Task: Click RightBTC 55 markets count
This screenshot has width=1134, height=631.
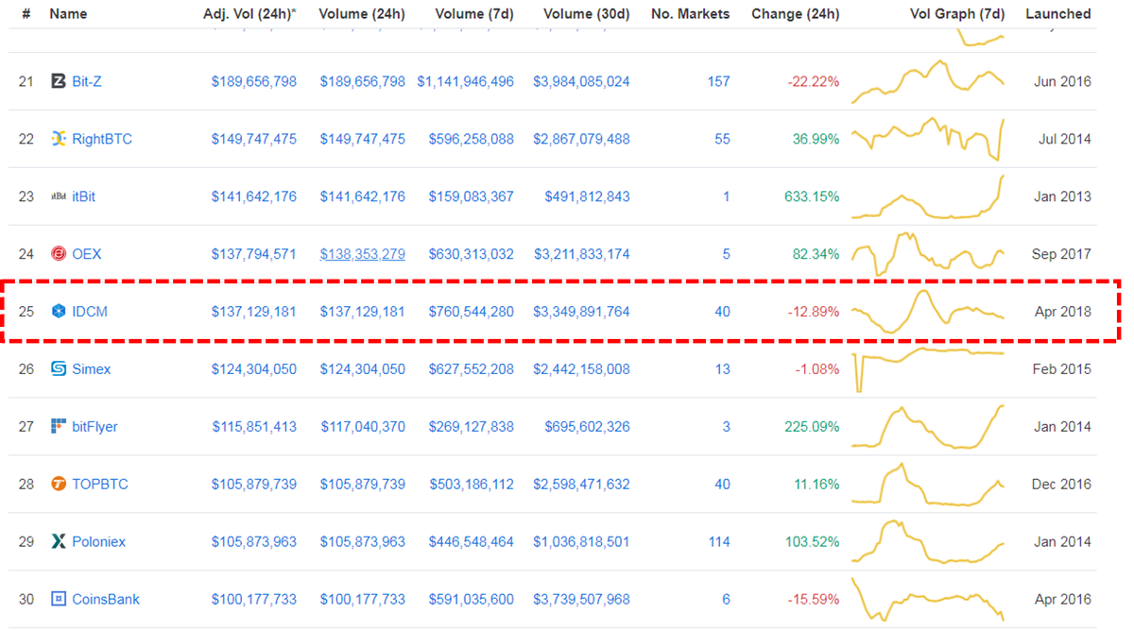Action: [x=722, y=139]
